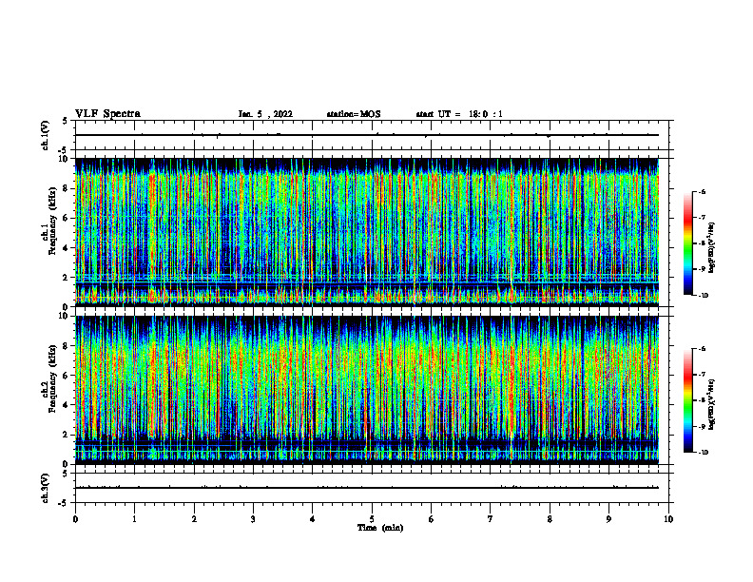The width and height of the screenshot is (753, 582).
Task: Click the ch.2 color bar PSD unit label
Action: tap(712, 405)
